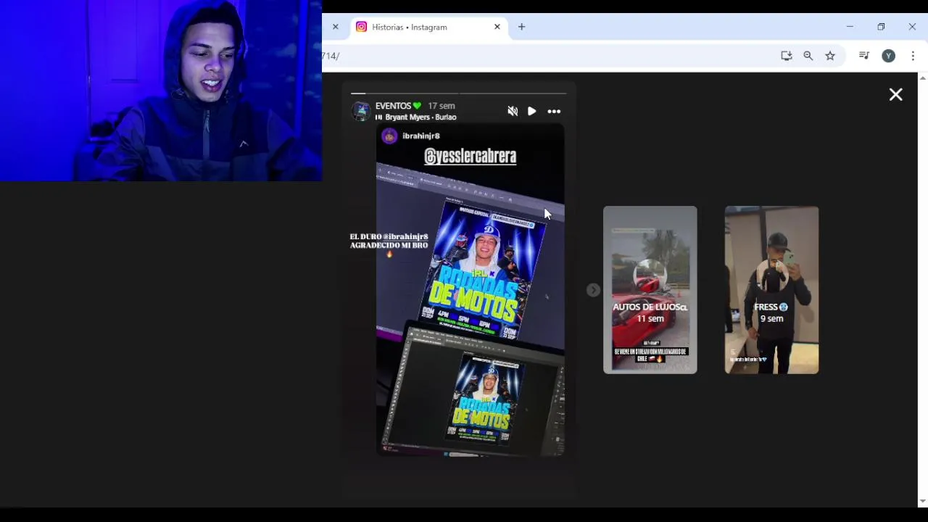928x522 pixels.
Task: Open the story's three-dot options menu
Action: [554, 112]
